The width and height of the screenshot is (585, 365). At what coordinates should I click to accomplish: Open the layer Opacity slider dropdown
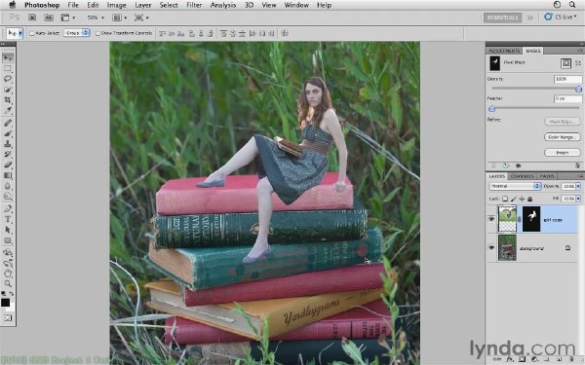tap(578, 186)
